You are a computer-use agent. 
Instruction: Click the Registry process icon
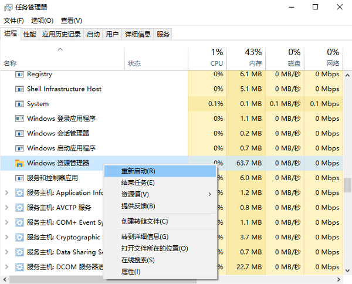pos(19,75)
